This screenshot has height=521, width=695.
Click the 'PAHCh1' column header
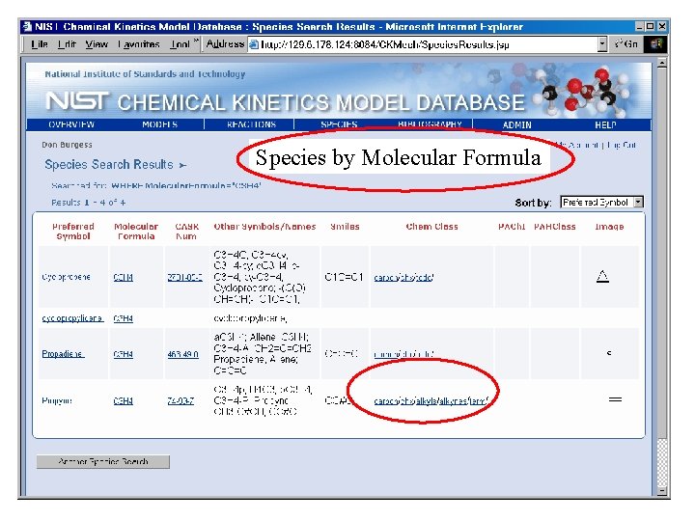pos(512,227)
